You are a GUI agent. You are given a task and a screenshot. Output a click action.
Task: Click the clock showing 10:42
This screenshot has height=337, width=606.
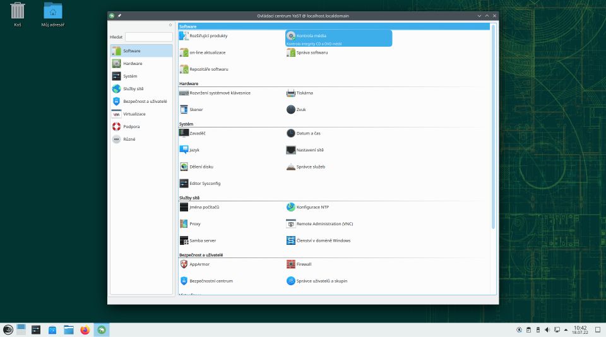[580, 329]
